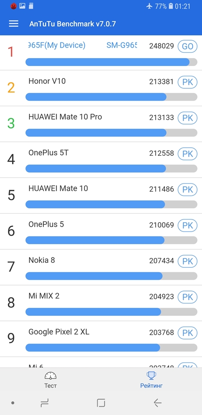Tap the Android home square button

(x=101, y=403)
